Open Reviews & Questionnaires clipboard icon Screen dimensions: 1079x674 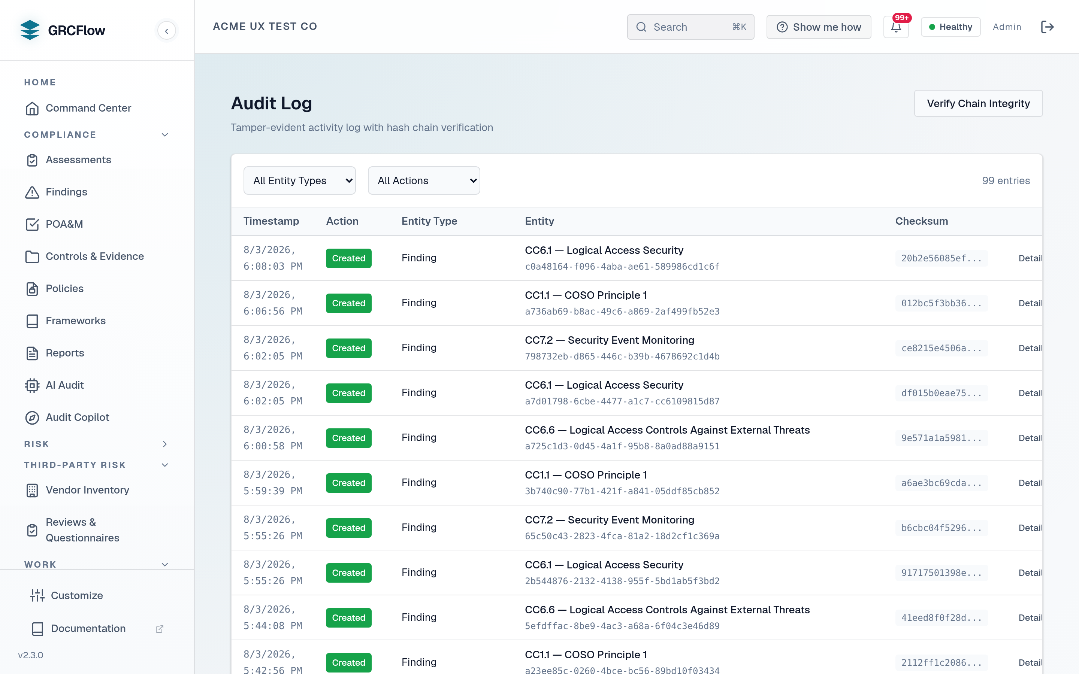[x=32, y=530]
